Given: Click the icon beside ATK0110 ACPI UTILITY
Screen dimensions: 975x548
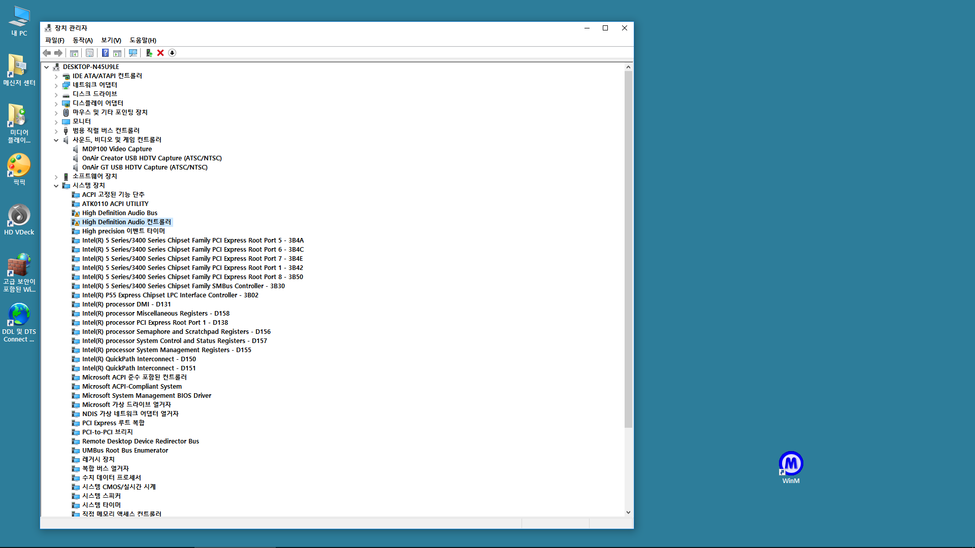Looking at the screenshot, I should [76, 204].
